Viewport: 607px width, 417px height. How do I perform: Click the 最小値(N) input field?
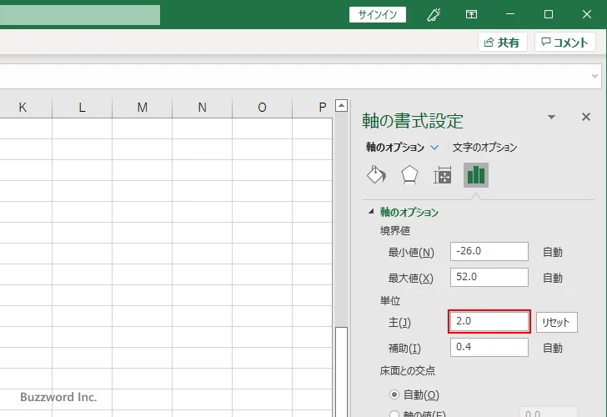coord(489,252)
